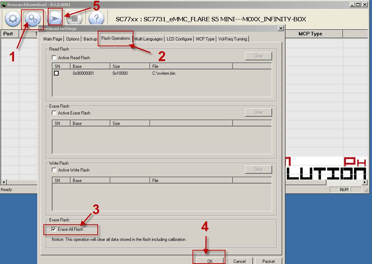Enable Active Erase Flash checkbox
The width and height of the screenshot is (372, 264).
coord(54,113)
